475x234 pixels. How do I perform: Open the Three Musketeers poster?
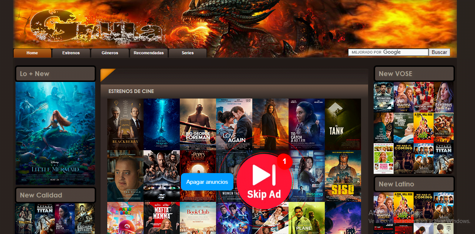coord(444,128)
